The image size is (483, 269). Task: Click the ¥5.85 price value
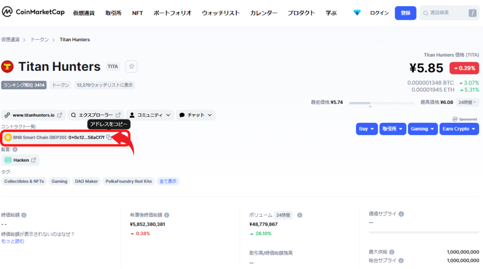[426, 68]
